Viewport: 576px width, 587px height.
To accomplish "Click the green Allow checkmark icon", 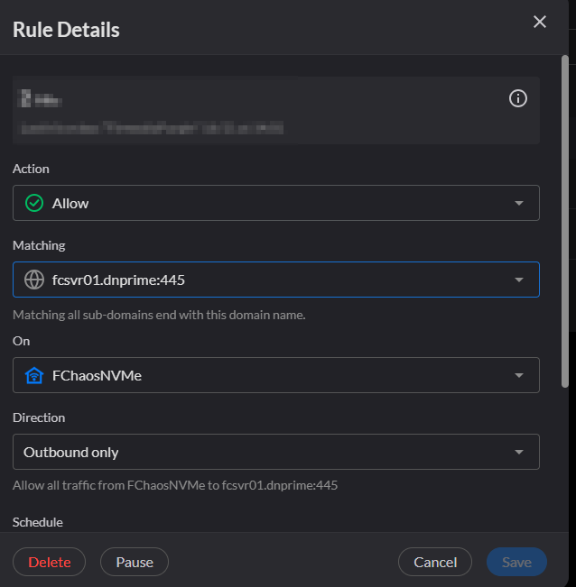I will click(34, 203).
